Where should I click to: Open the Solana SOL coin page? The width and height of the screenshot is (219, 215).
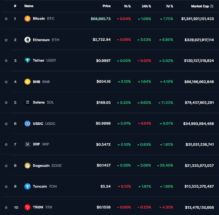pyautogui.click(x=43, y=102)
